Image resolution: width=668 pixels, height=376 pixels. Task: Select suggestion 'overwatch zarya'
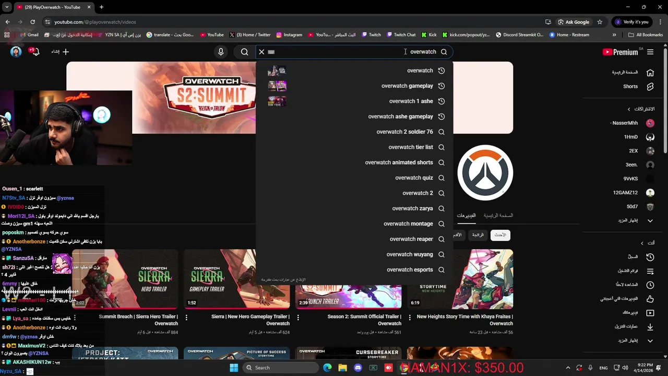(x=354, y=208)
